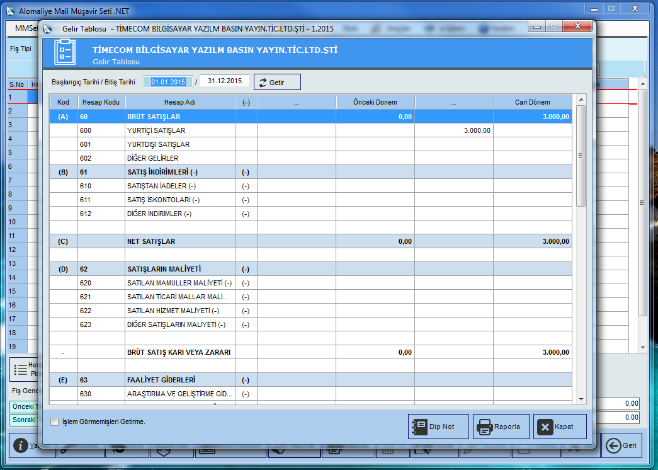Click the list icon of Hesap Planı button
Viewport: 658px width, 470px height.
(x=21, y=370)
